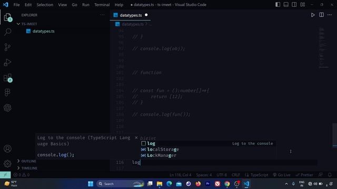
Task: Click Spaces: 4 indentation setting
Action: click(x=204, y=175)
